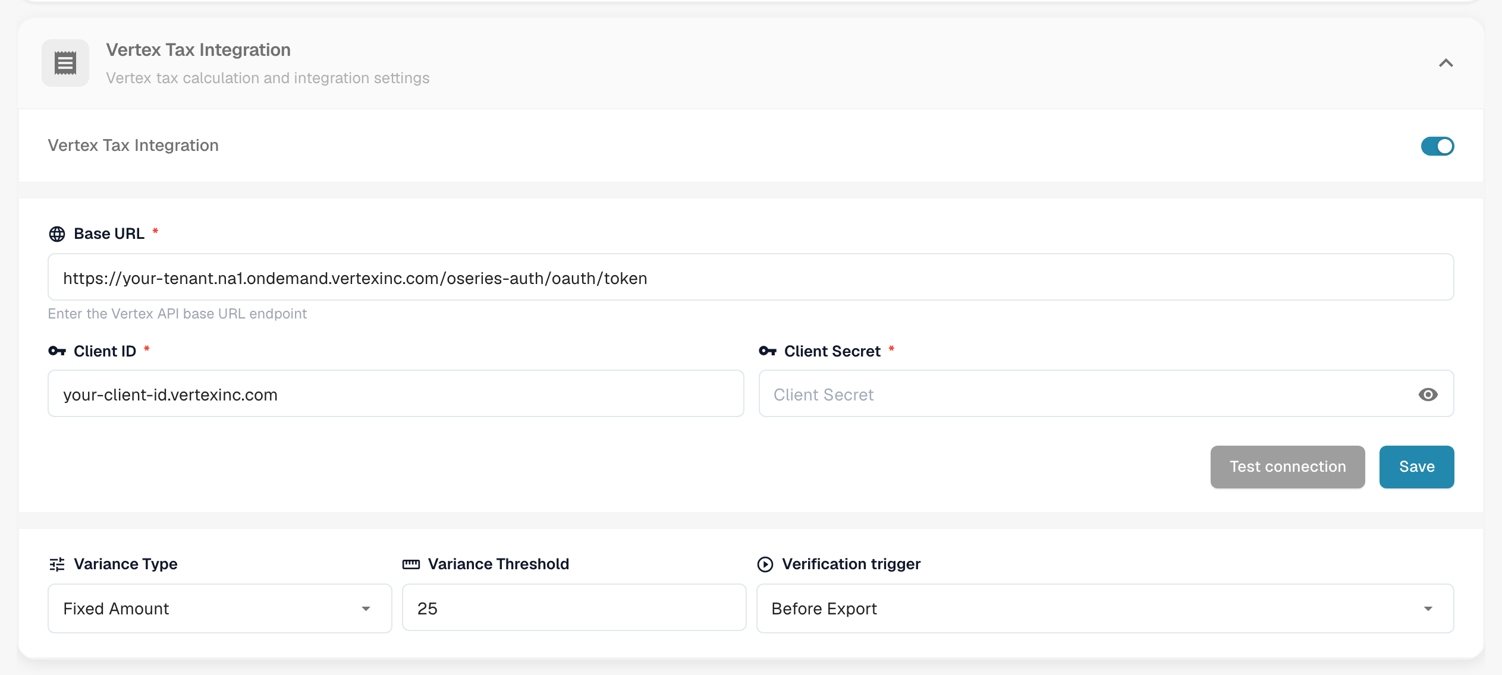Screen dimensions: 1502x675
Task: Click the 'Vertex tax calculation and integration settings' subtitle
Action: (268, 78)
